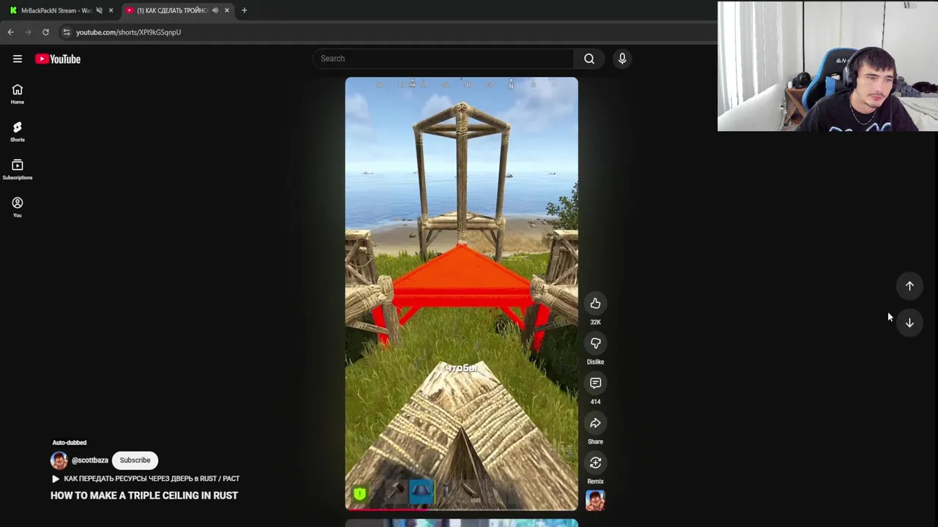Click the Auto-dubbed label

click(69, 443)
